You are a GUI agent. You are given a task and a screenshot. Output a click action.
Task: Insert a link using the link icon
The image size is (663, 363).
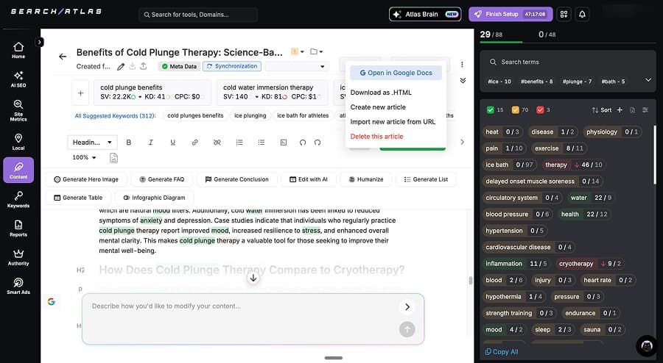[x=194, y=143]
